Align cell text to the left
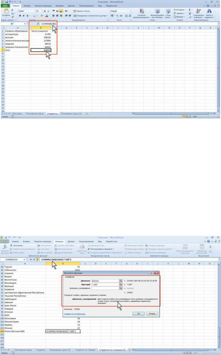The width and height of the screenshot is (221, 355). coord(53,15)
